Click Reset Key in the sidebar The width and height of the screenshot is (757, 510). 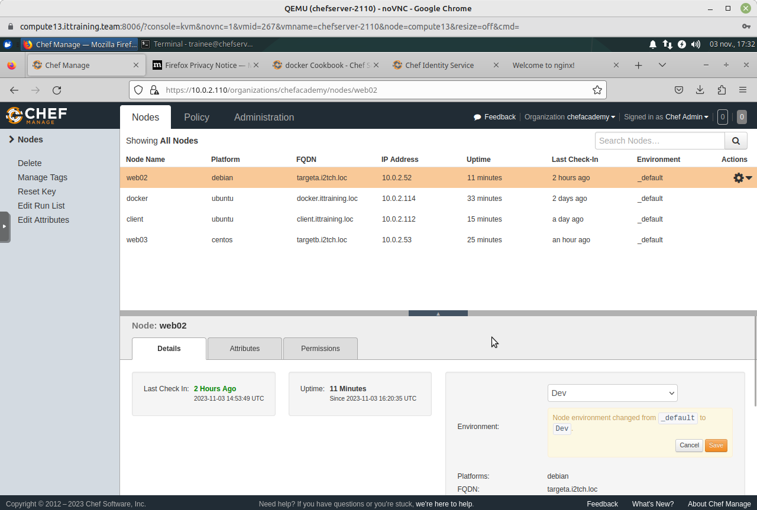37,191
